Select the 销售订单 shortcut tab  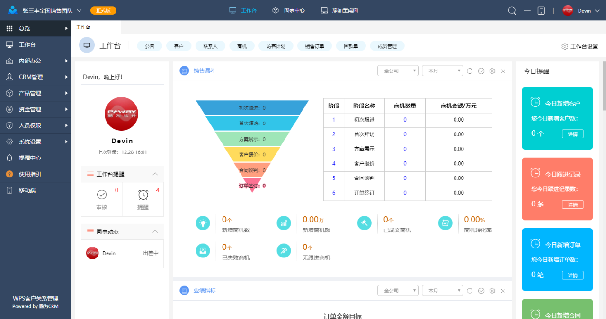tap(314, 46)
